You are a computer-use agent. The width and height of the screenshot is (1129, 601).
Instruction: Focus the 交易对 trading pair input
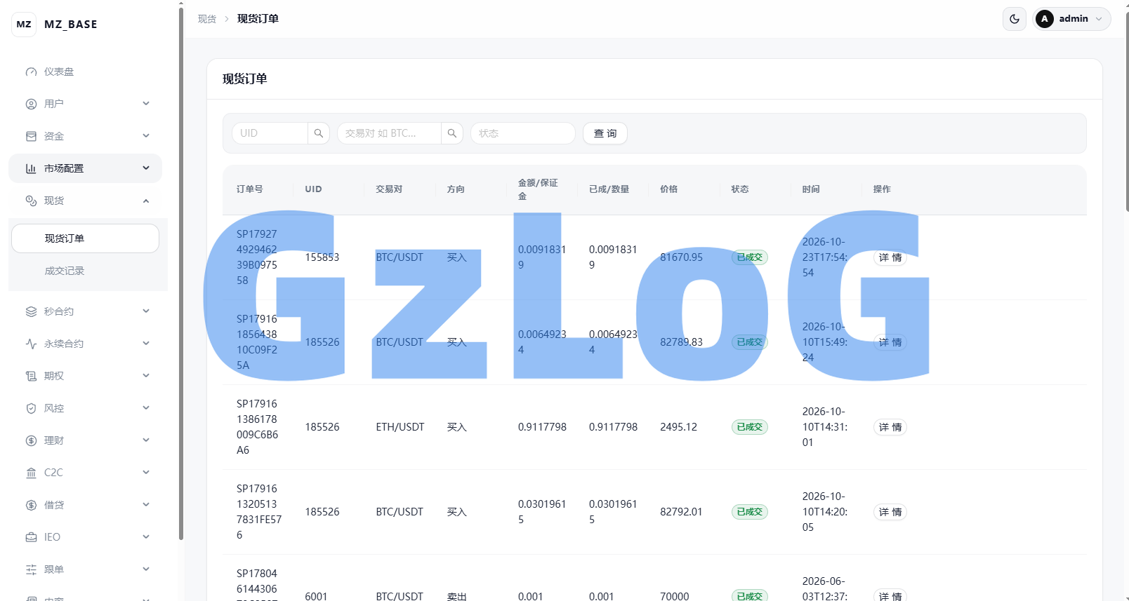tap(390, 133)
